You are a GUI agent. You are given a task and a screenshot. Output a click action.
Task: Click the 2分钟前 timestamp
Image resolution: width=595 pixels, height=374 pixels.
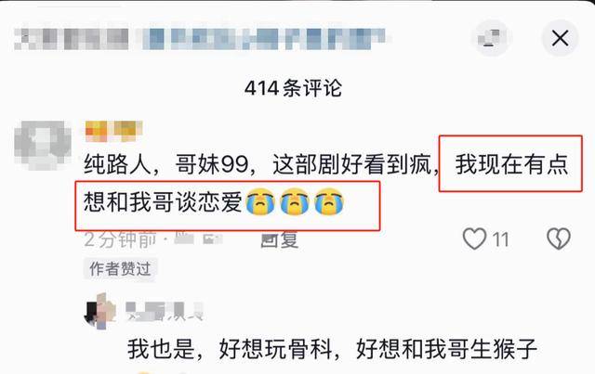(121, 239)
